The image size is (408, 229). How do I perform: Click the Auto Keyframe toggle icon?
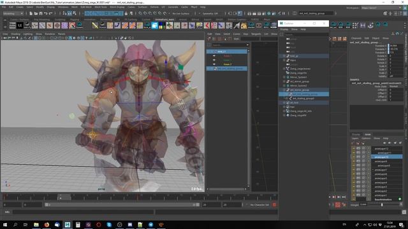coord(337,205)
